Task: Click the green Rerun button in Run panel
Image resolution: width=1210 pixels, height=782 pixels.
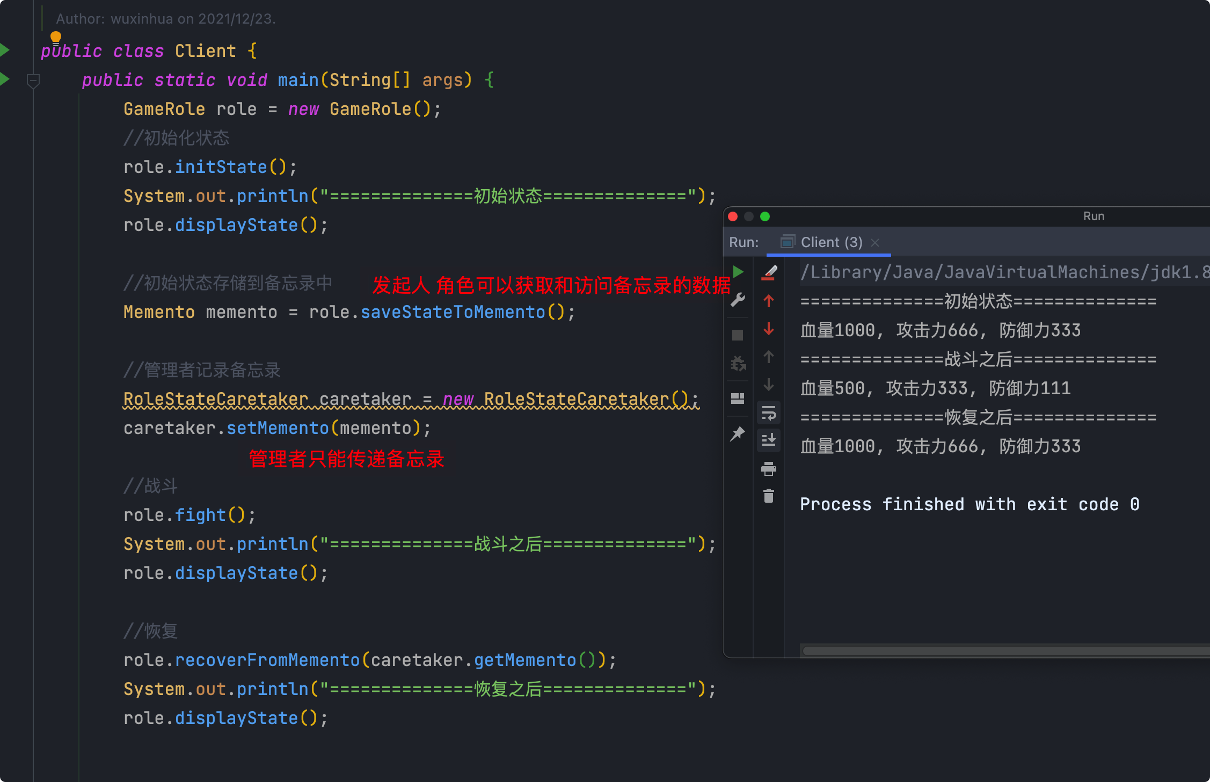Action: tap(738, 272)
